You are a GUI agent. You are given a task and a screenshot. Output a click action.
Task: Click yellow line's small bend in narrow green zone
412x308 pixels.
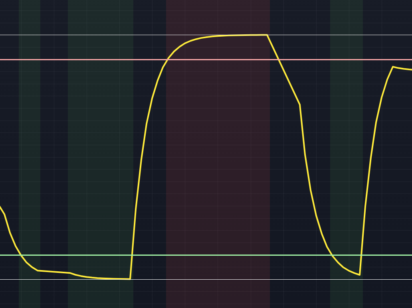pos(38,270)
